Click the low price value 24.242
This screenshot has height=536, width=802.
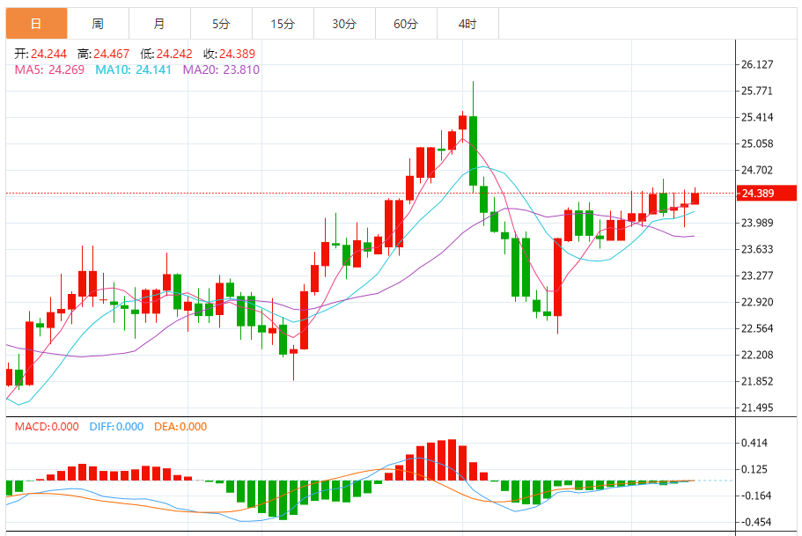(174, 54)
